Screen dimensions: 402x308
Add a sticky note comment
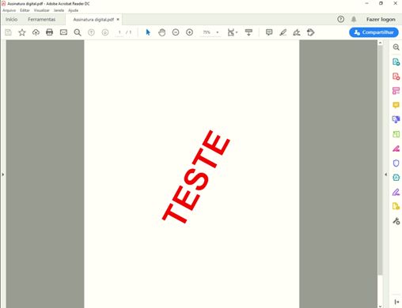[x=269, y=32]
